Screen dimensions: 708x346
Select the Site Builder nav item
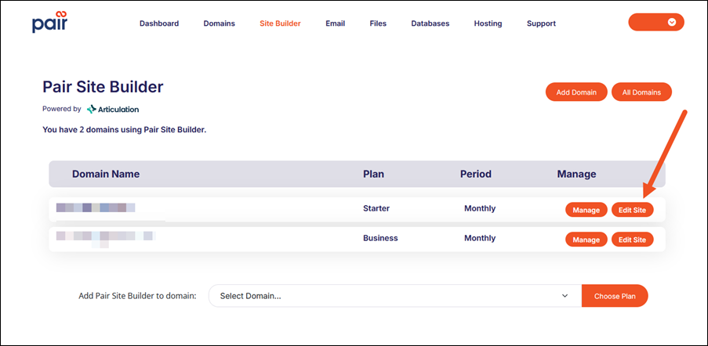[280, 23]
